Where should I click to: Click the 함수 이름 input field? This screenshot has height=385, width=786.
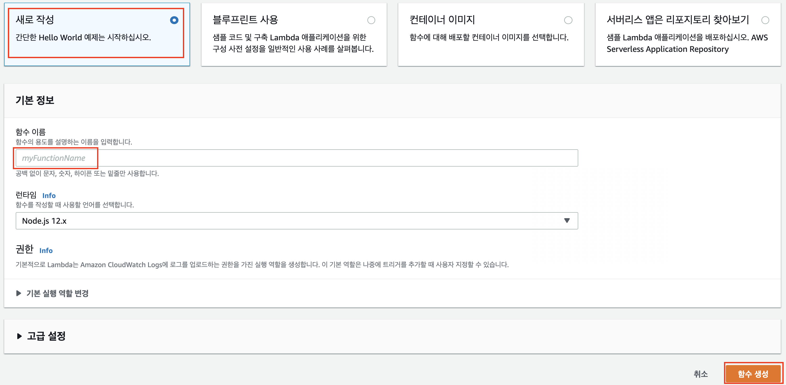point(296,158)
